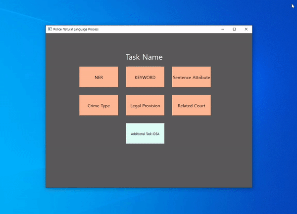Viewport: 297px width, 214px height.
Task: Click the Task Name heading
Action: (145, 57)
